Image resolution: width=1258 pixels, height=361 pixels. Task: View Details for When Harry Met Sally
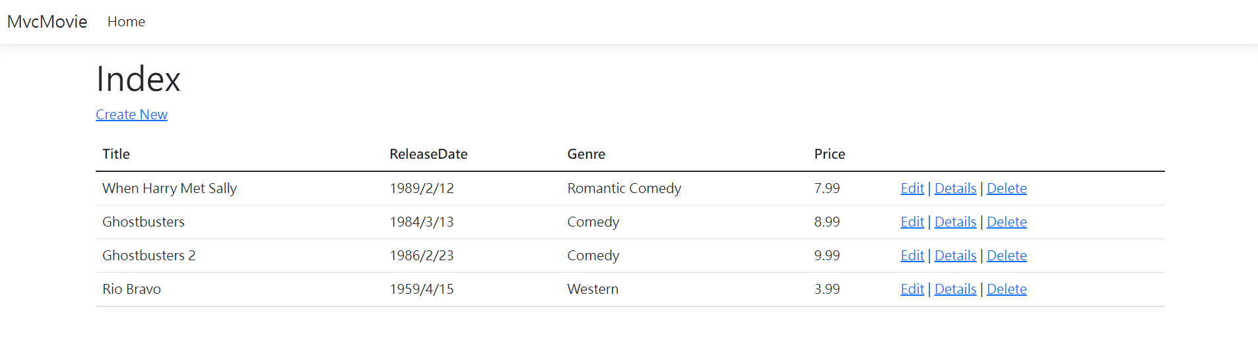(955, 188)
